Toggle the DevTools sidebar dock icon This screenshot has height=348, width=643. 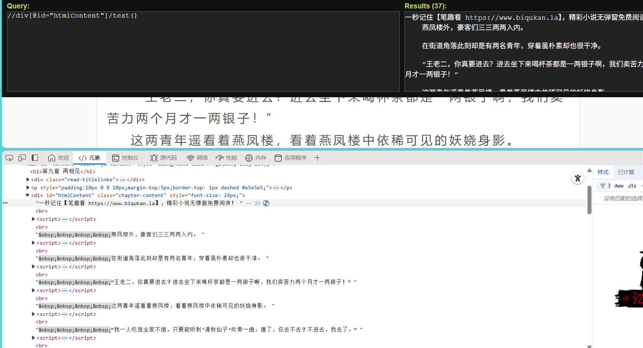pos(35,158)
